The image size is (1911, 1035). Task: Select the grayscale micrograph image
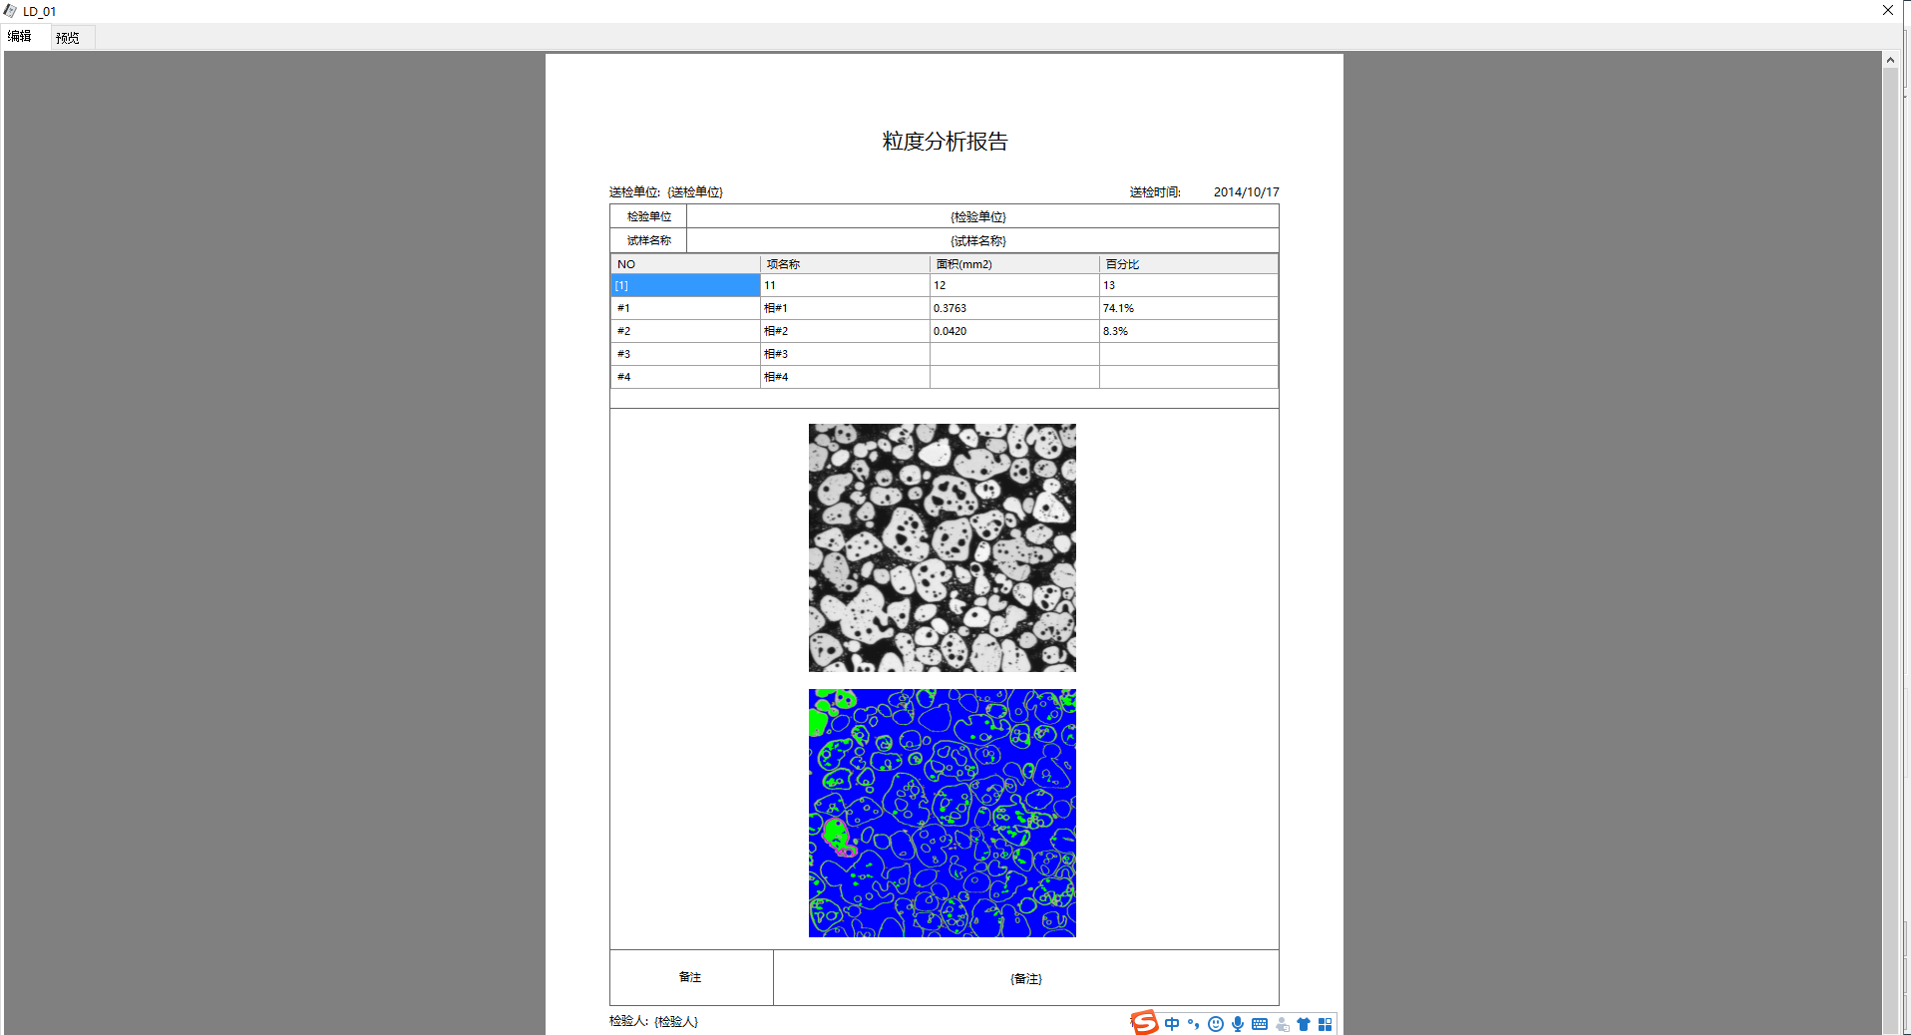click(x=942, y=547)
